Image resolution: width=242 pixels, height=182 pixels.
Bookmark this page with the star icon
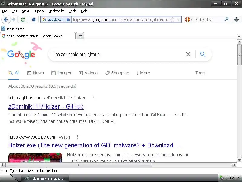pyautogui.click(x=172, y=19)
